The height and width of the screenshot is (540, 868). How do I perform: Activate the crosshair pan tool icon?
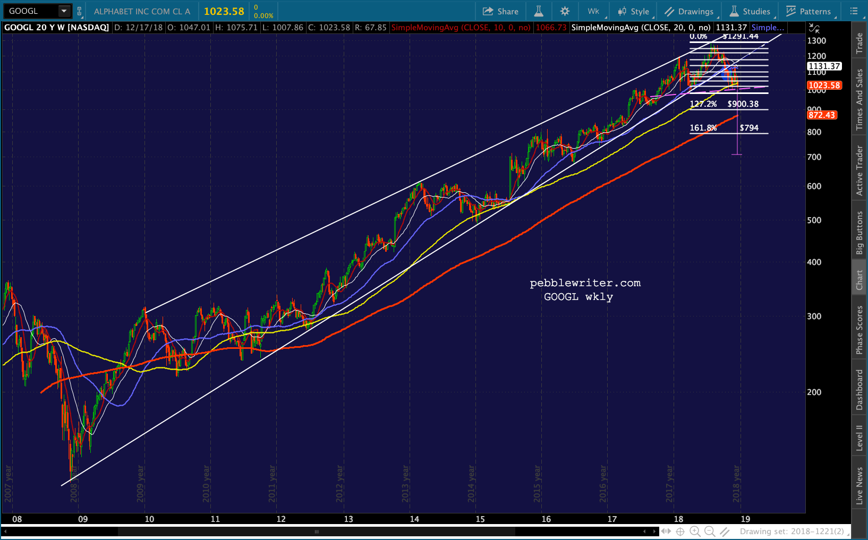pyautogui.click(x=680, y=532)
